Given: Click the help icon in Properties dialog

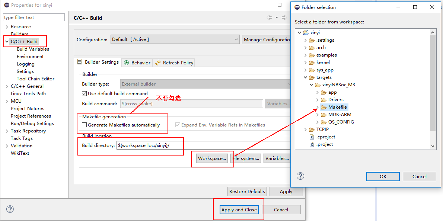Looking at the screenshot, I should click(10, 209).
